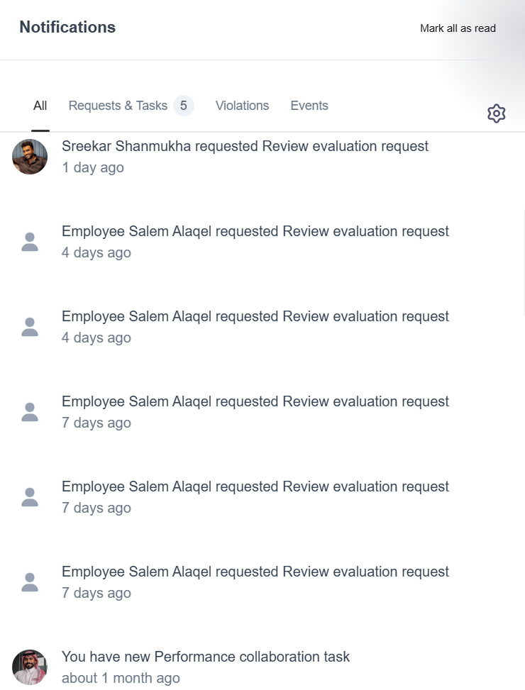Open Sreekar Shanmukha's review evaluation request
The width and height of the screenshot is (525, 690).
[x=245, y=147]
